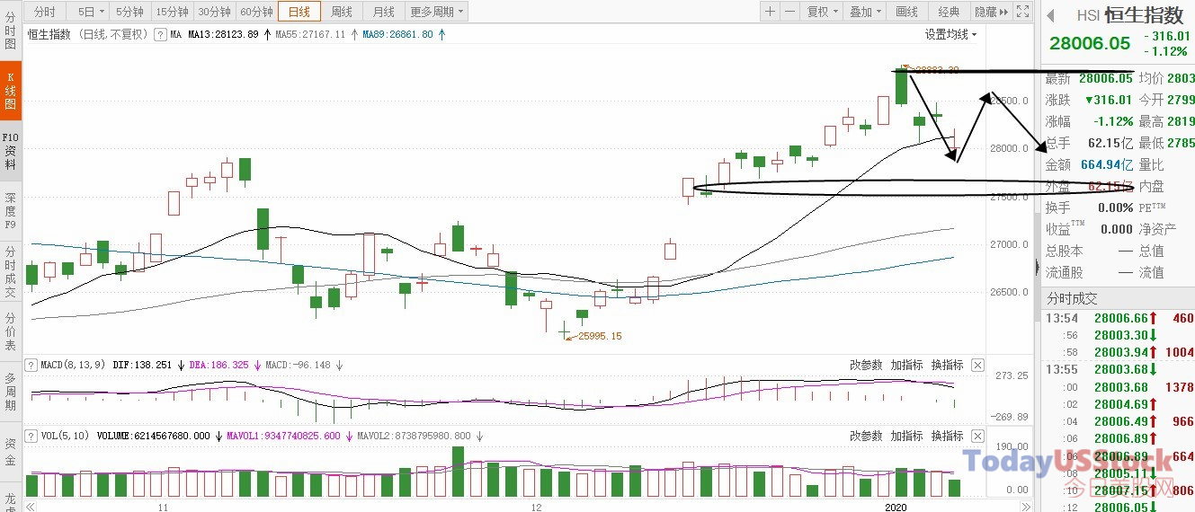Open K线图 sidebar tab

point(11,92)
